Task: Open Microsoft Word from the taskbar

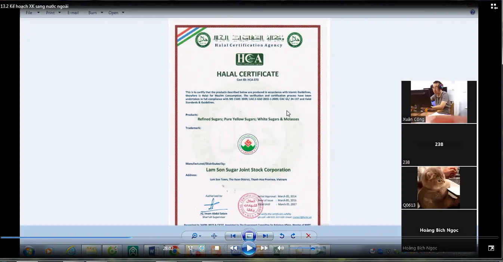Action: (x=153, y=251)
